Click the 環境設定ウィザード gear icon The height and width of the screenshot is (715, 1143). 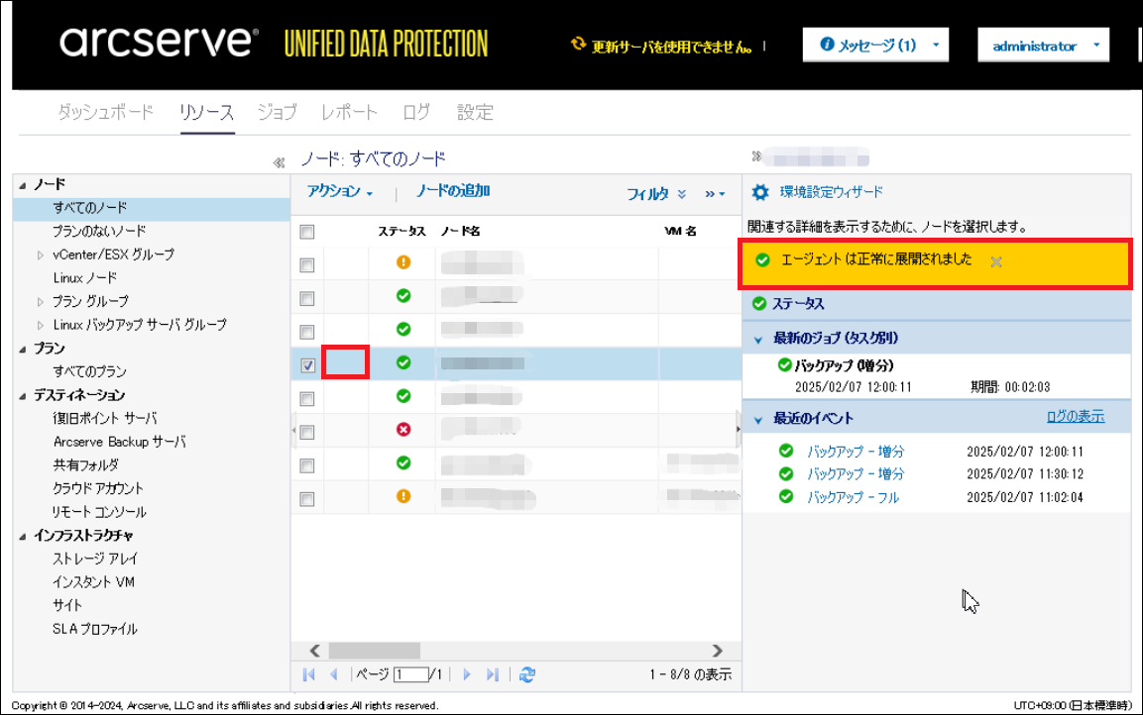(760, 192)
